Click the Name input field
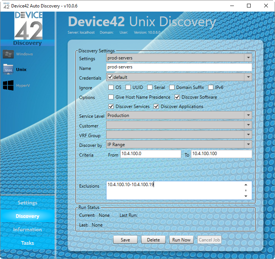The width and height of the screenshot is (275, 259). 179,67
